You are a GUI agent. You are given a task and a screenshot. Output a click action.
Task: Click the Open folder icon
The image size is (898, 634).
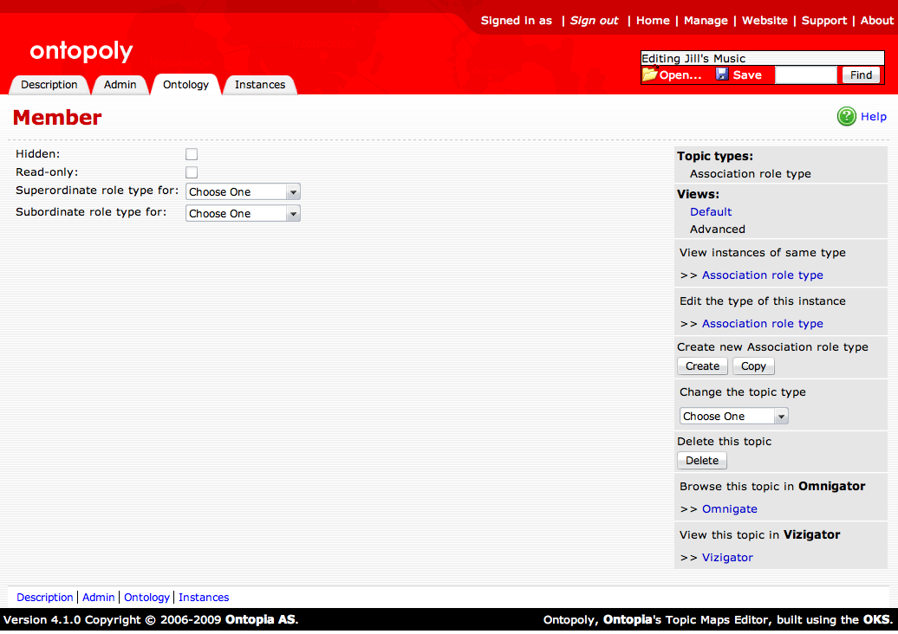tap(649, 75)
